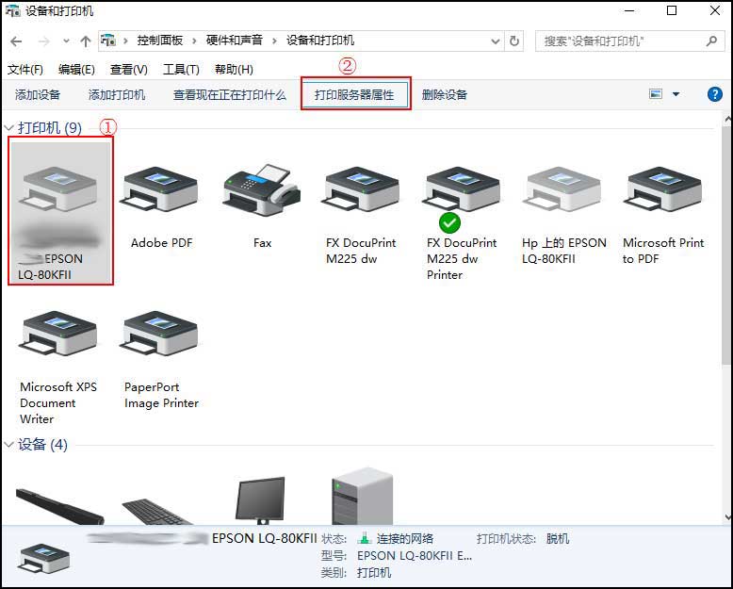Open view options dropdown arrow
Viewport: 733px width, 589px height.
click(x=676, y=94)
